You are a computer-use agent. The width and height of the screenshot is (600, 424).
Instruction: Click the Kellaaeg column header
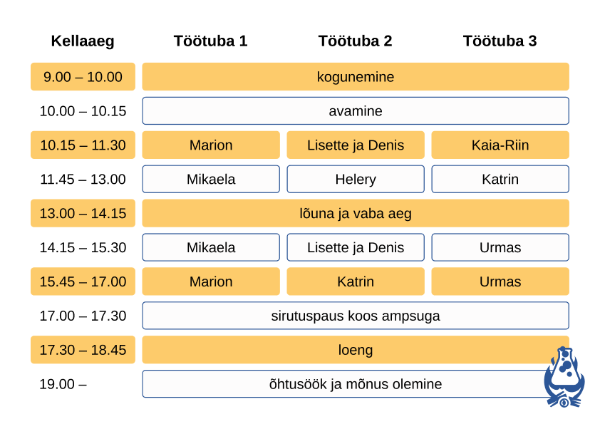83,41
